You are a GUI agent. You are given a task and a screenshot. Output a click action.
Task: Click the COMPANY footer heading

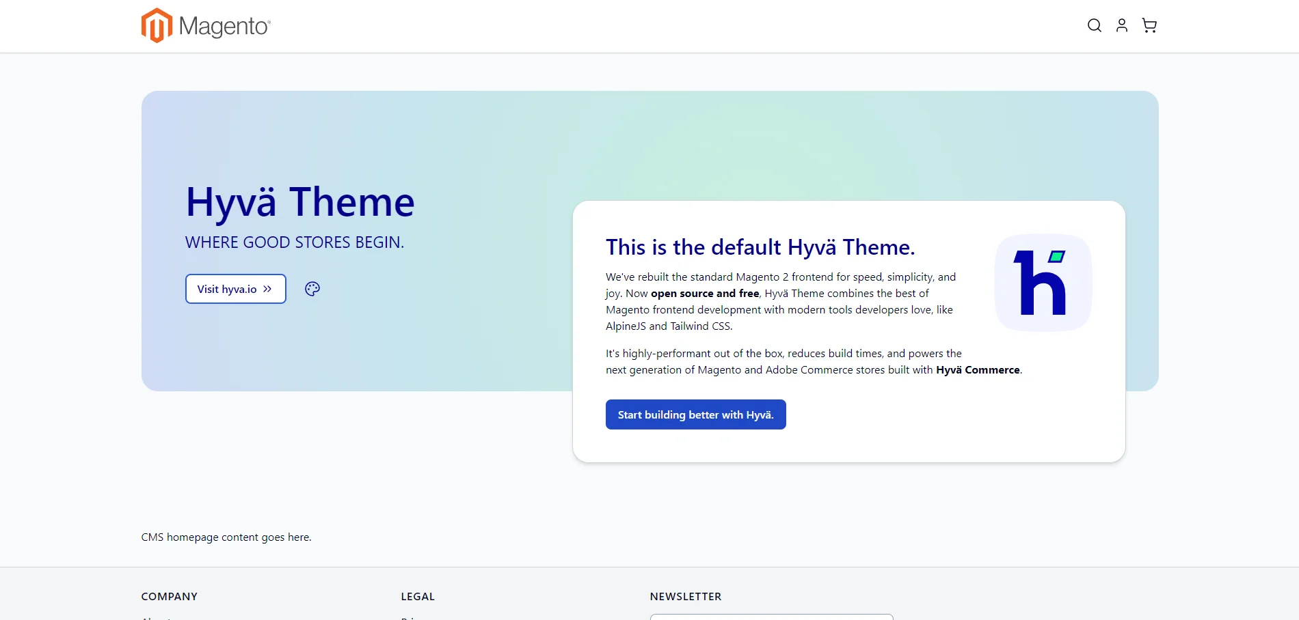[170, 597]
